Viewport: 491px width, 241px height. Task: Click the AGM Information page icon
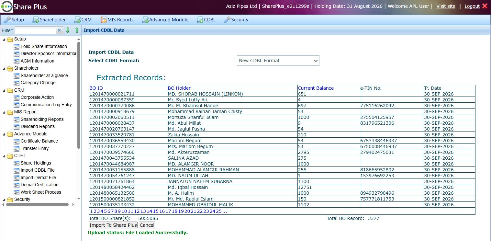pyautogui.click(x=17, y=61)
